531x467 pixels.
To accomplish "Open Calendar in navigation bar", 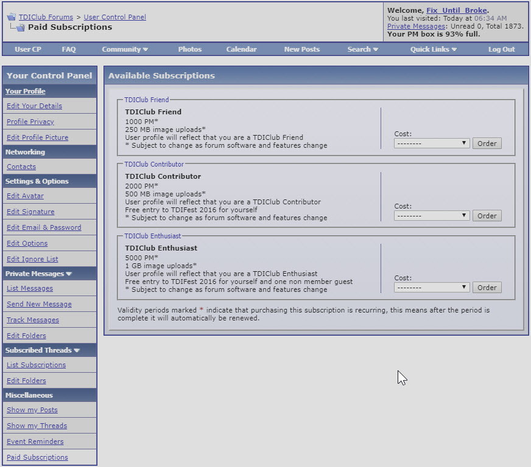I will point(241,49).
